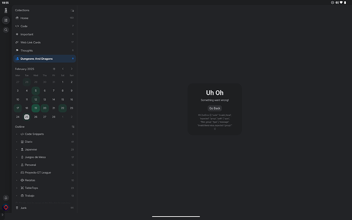
Task: Select February 22 in the calendar
Action: click(63, 108)
